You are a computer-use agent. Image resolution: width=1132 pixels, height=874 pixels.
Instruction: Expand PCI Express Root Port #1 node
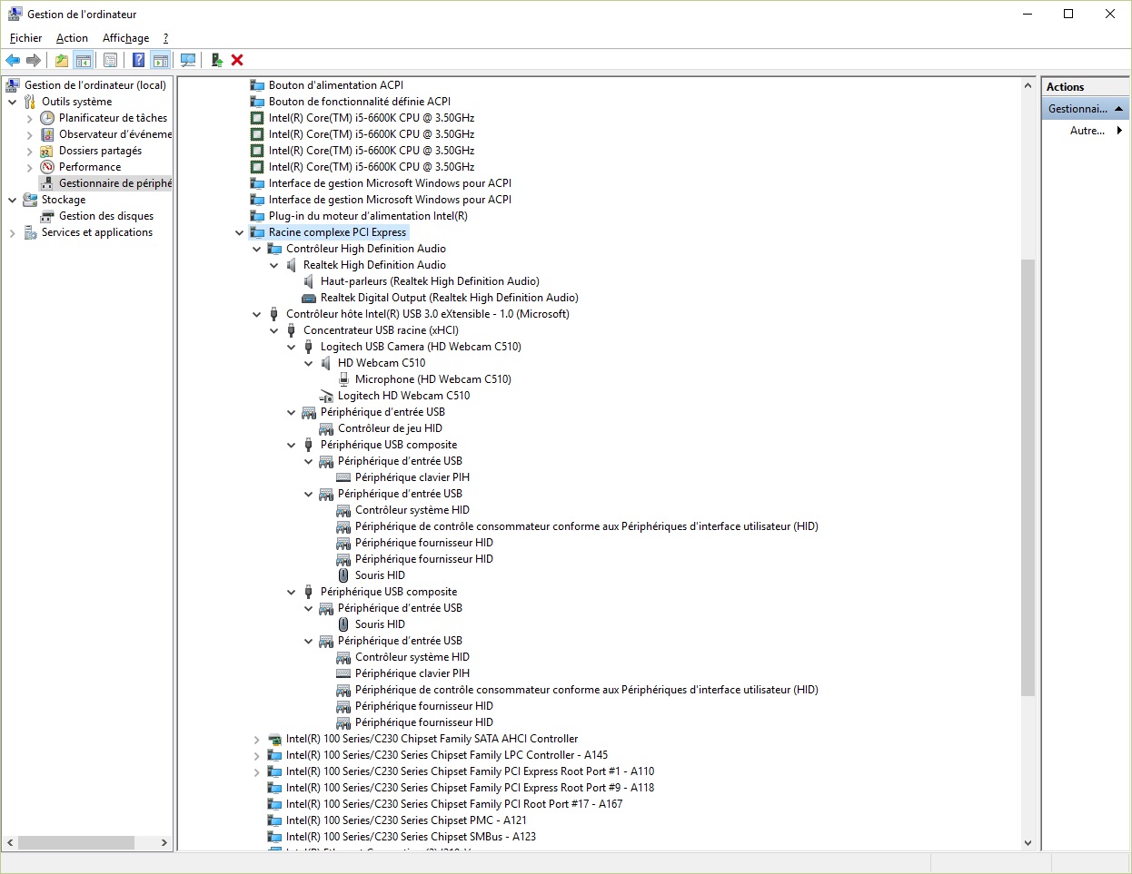point(257,771)
